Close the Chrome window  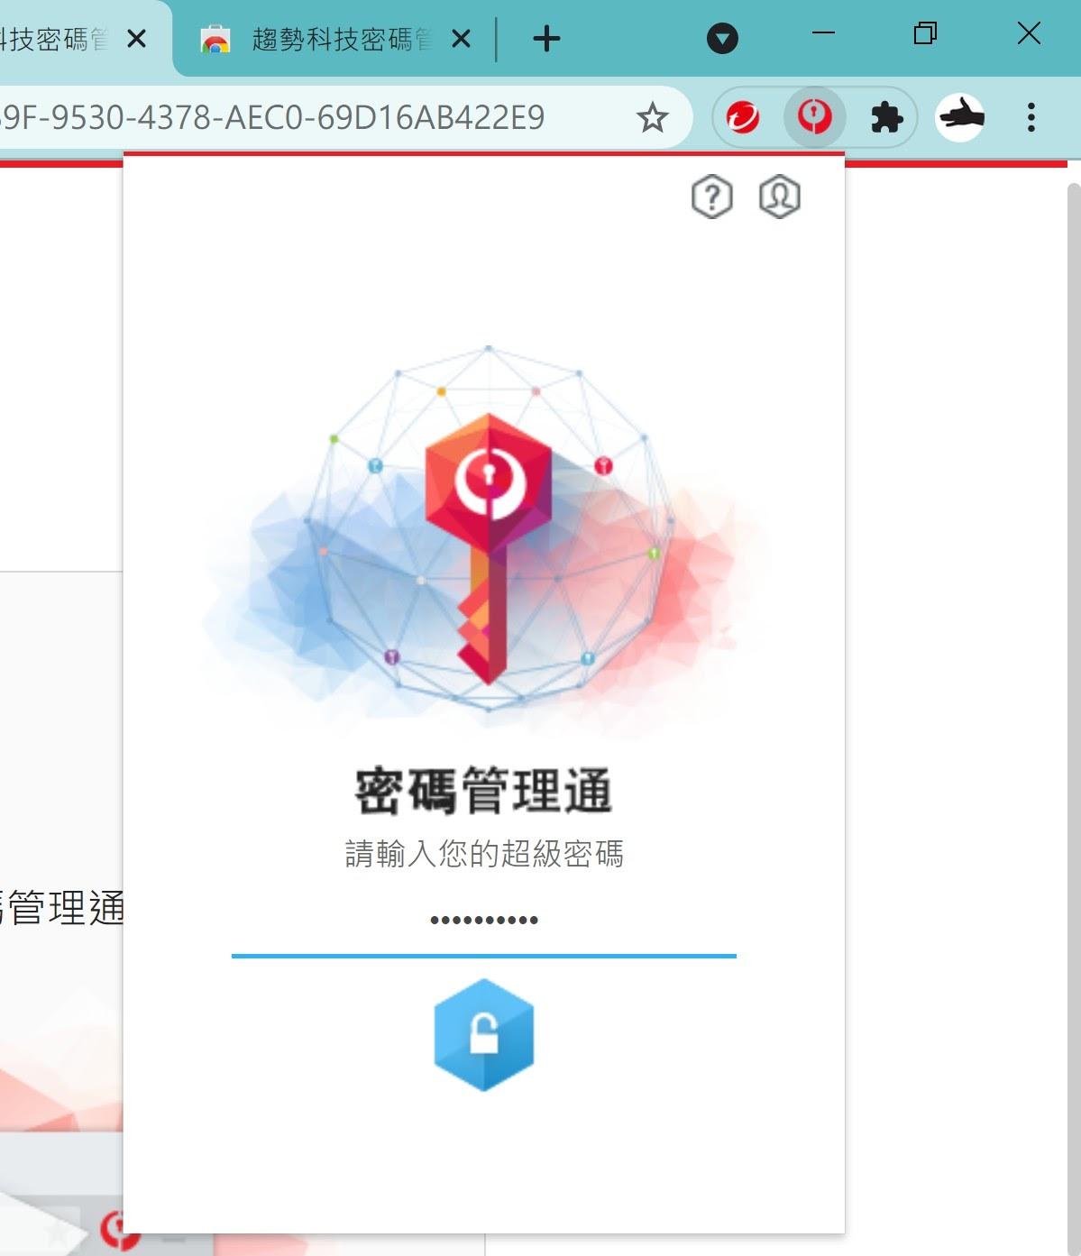[1029, 33]
